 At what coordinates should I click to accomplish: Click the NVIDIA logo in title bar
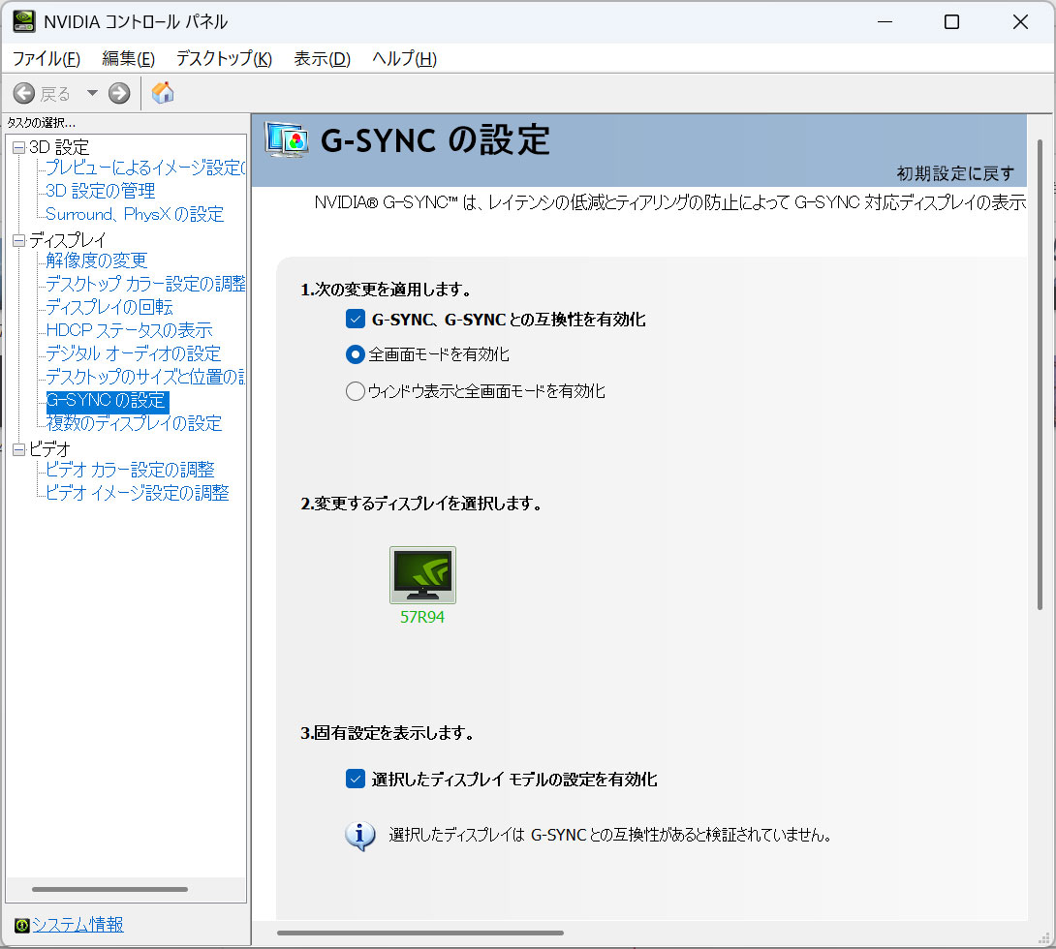pos(24,21)
